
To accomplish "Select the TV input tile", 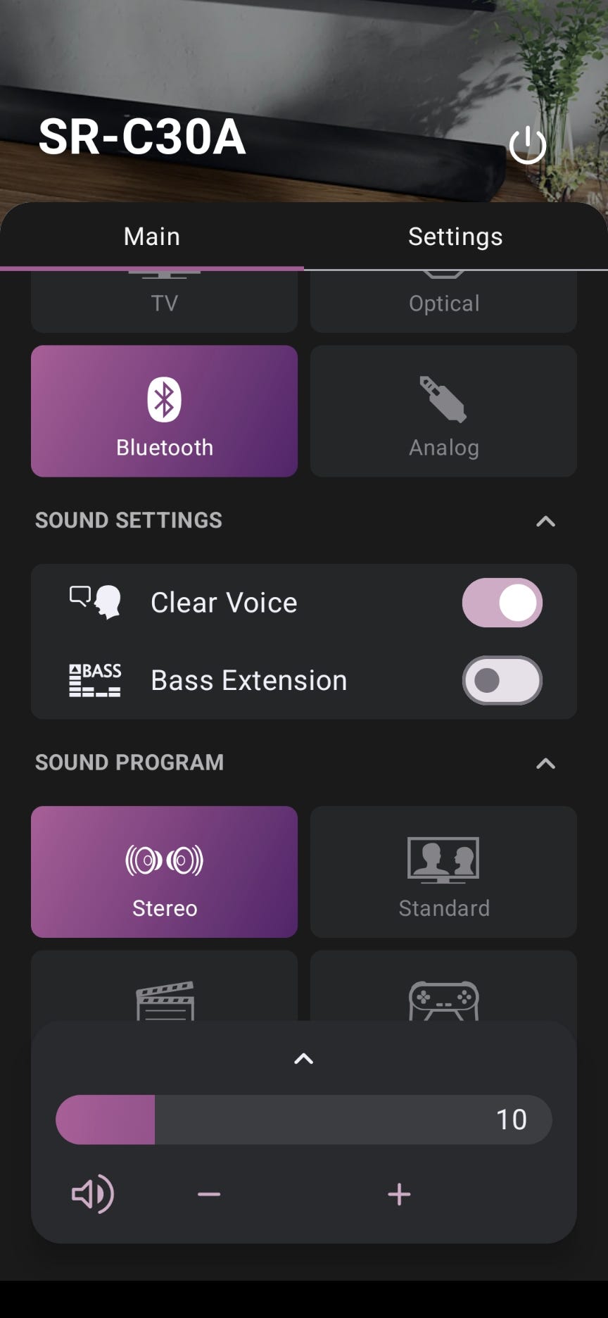I will point(164,303).
